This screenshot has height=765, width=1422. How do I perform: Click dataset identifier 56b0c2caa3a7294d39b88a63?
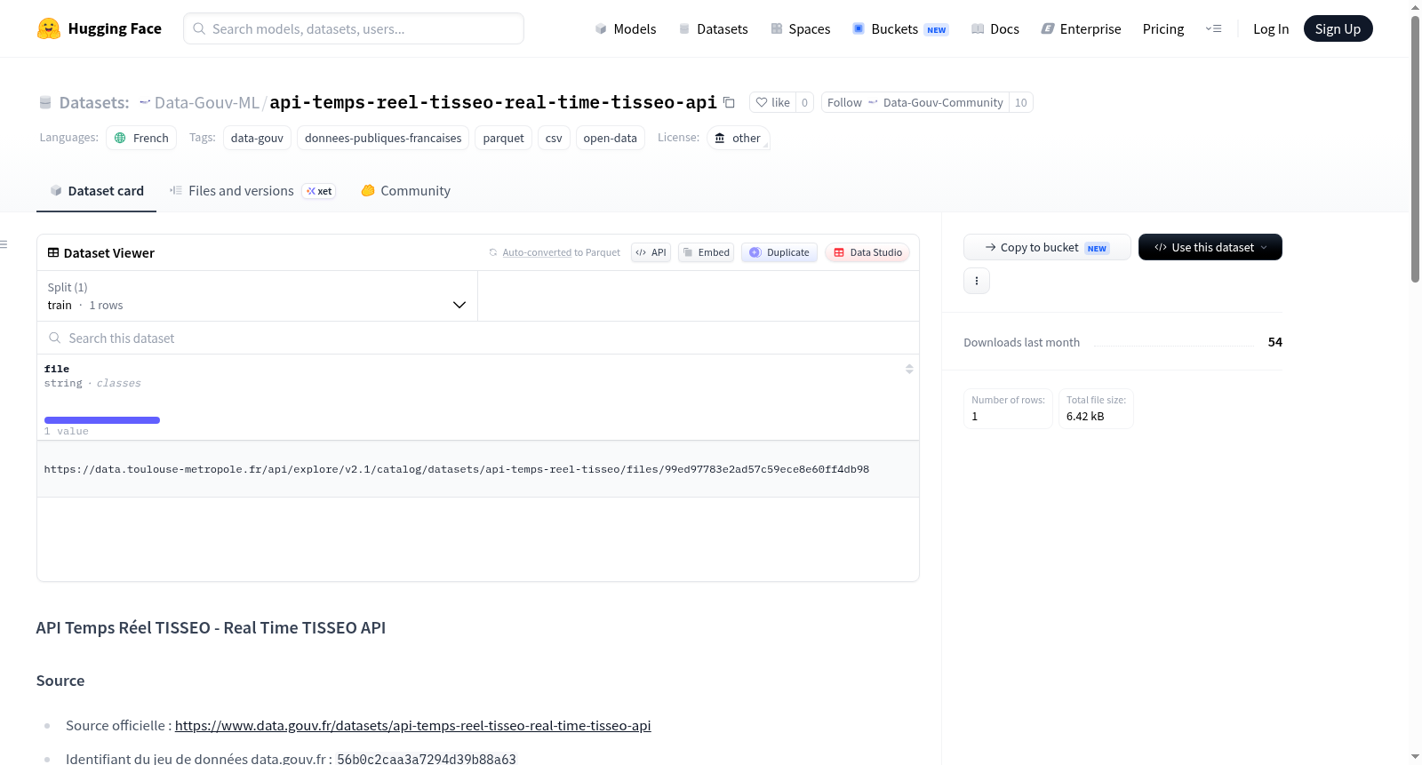(427, 759)
